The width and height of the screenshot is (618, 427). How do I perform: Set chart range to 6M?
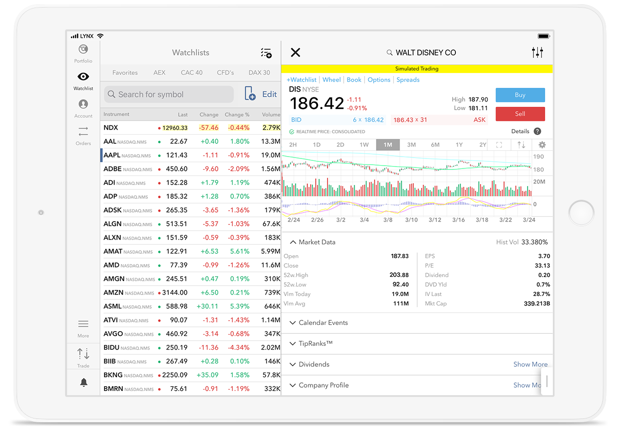pos(435,145)
